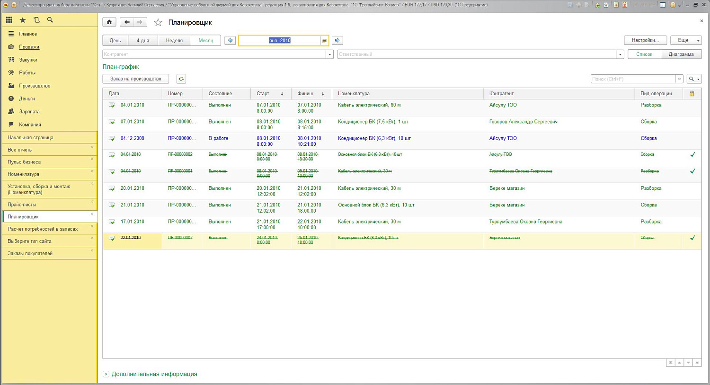
Task: Click the Поиск (Ctrl+F) search field
Action: [632, 79]
